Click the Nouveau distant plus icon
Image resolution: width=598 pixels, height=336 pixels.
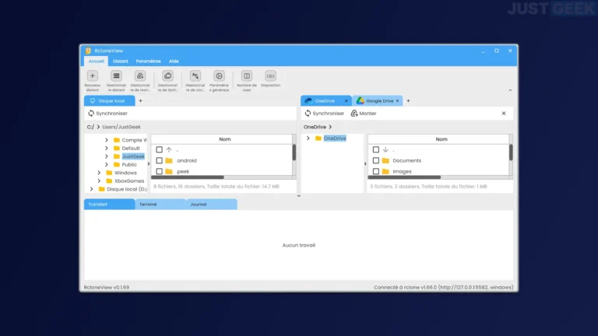click(x=93, y=75)
